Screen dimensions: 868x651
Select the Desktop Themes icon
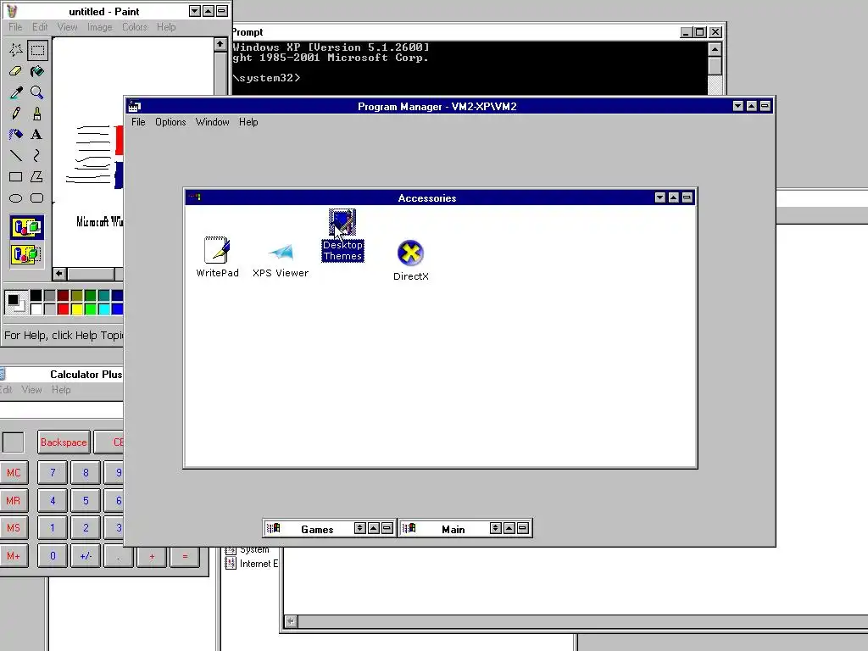click(x=342, y=236)
